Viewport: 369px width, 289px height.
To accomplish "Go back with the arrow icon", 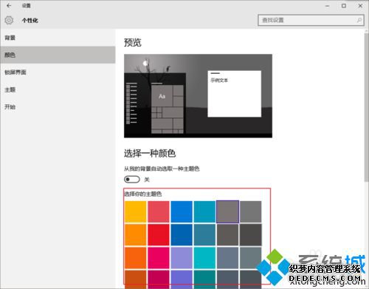I will [9, 5].
